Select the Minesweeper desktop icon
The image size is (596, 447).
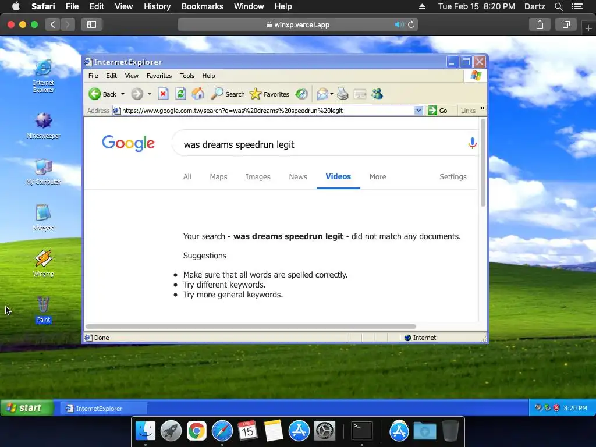click(43, 126)
